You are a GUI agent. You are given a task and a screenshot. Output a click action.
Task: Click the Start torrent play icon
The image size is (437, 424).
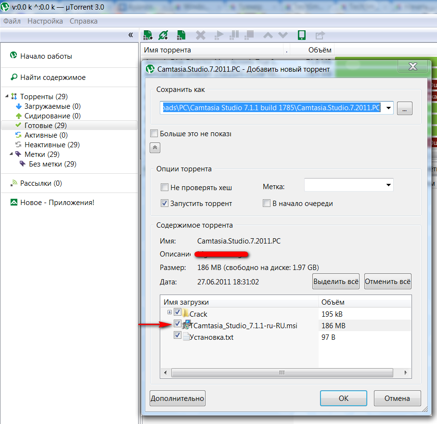point(219,36)
